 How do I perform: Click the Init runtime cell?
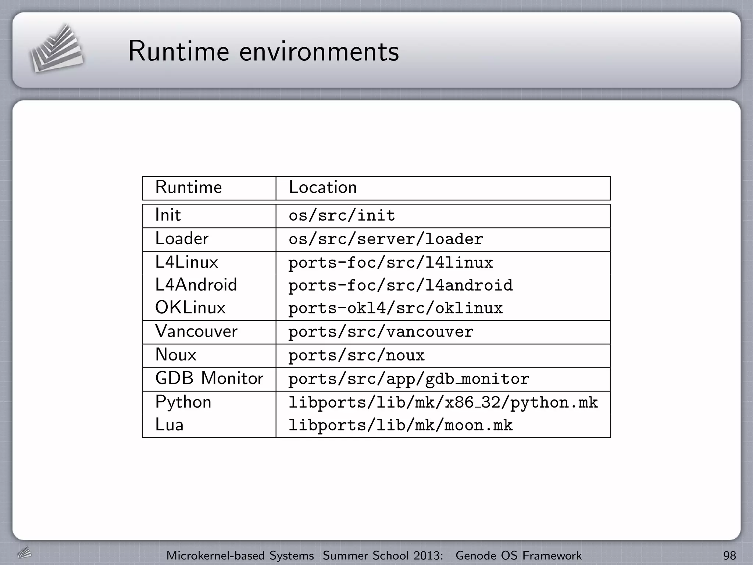(x=168, y=215)
